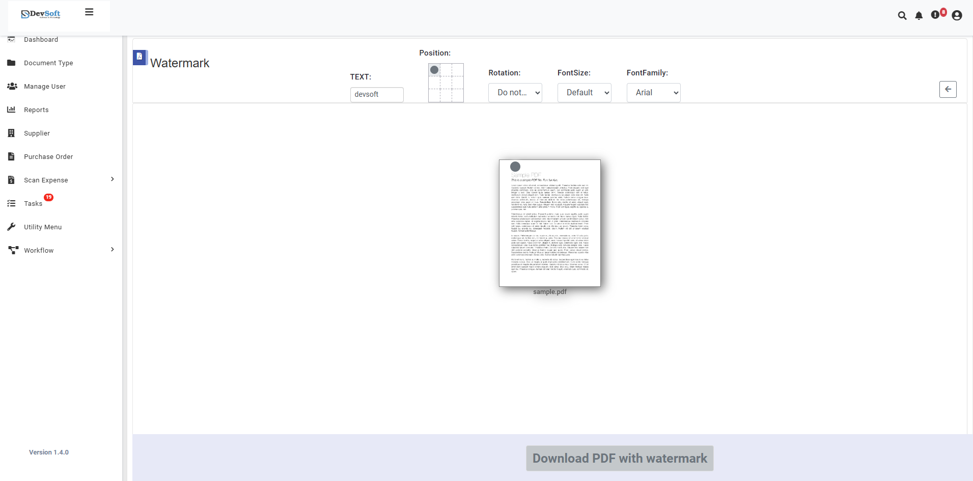Select the center cell of the Position grid
973x481 pixels.
tap(446, 83)
